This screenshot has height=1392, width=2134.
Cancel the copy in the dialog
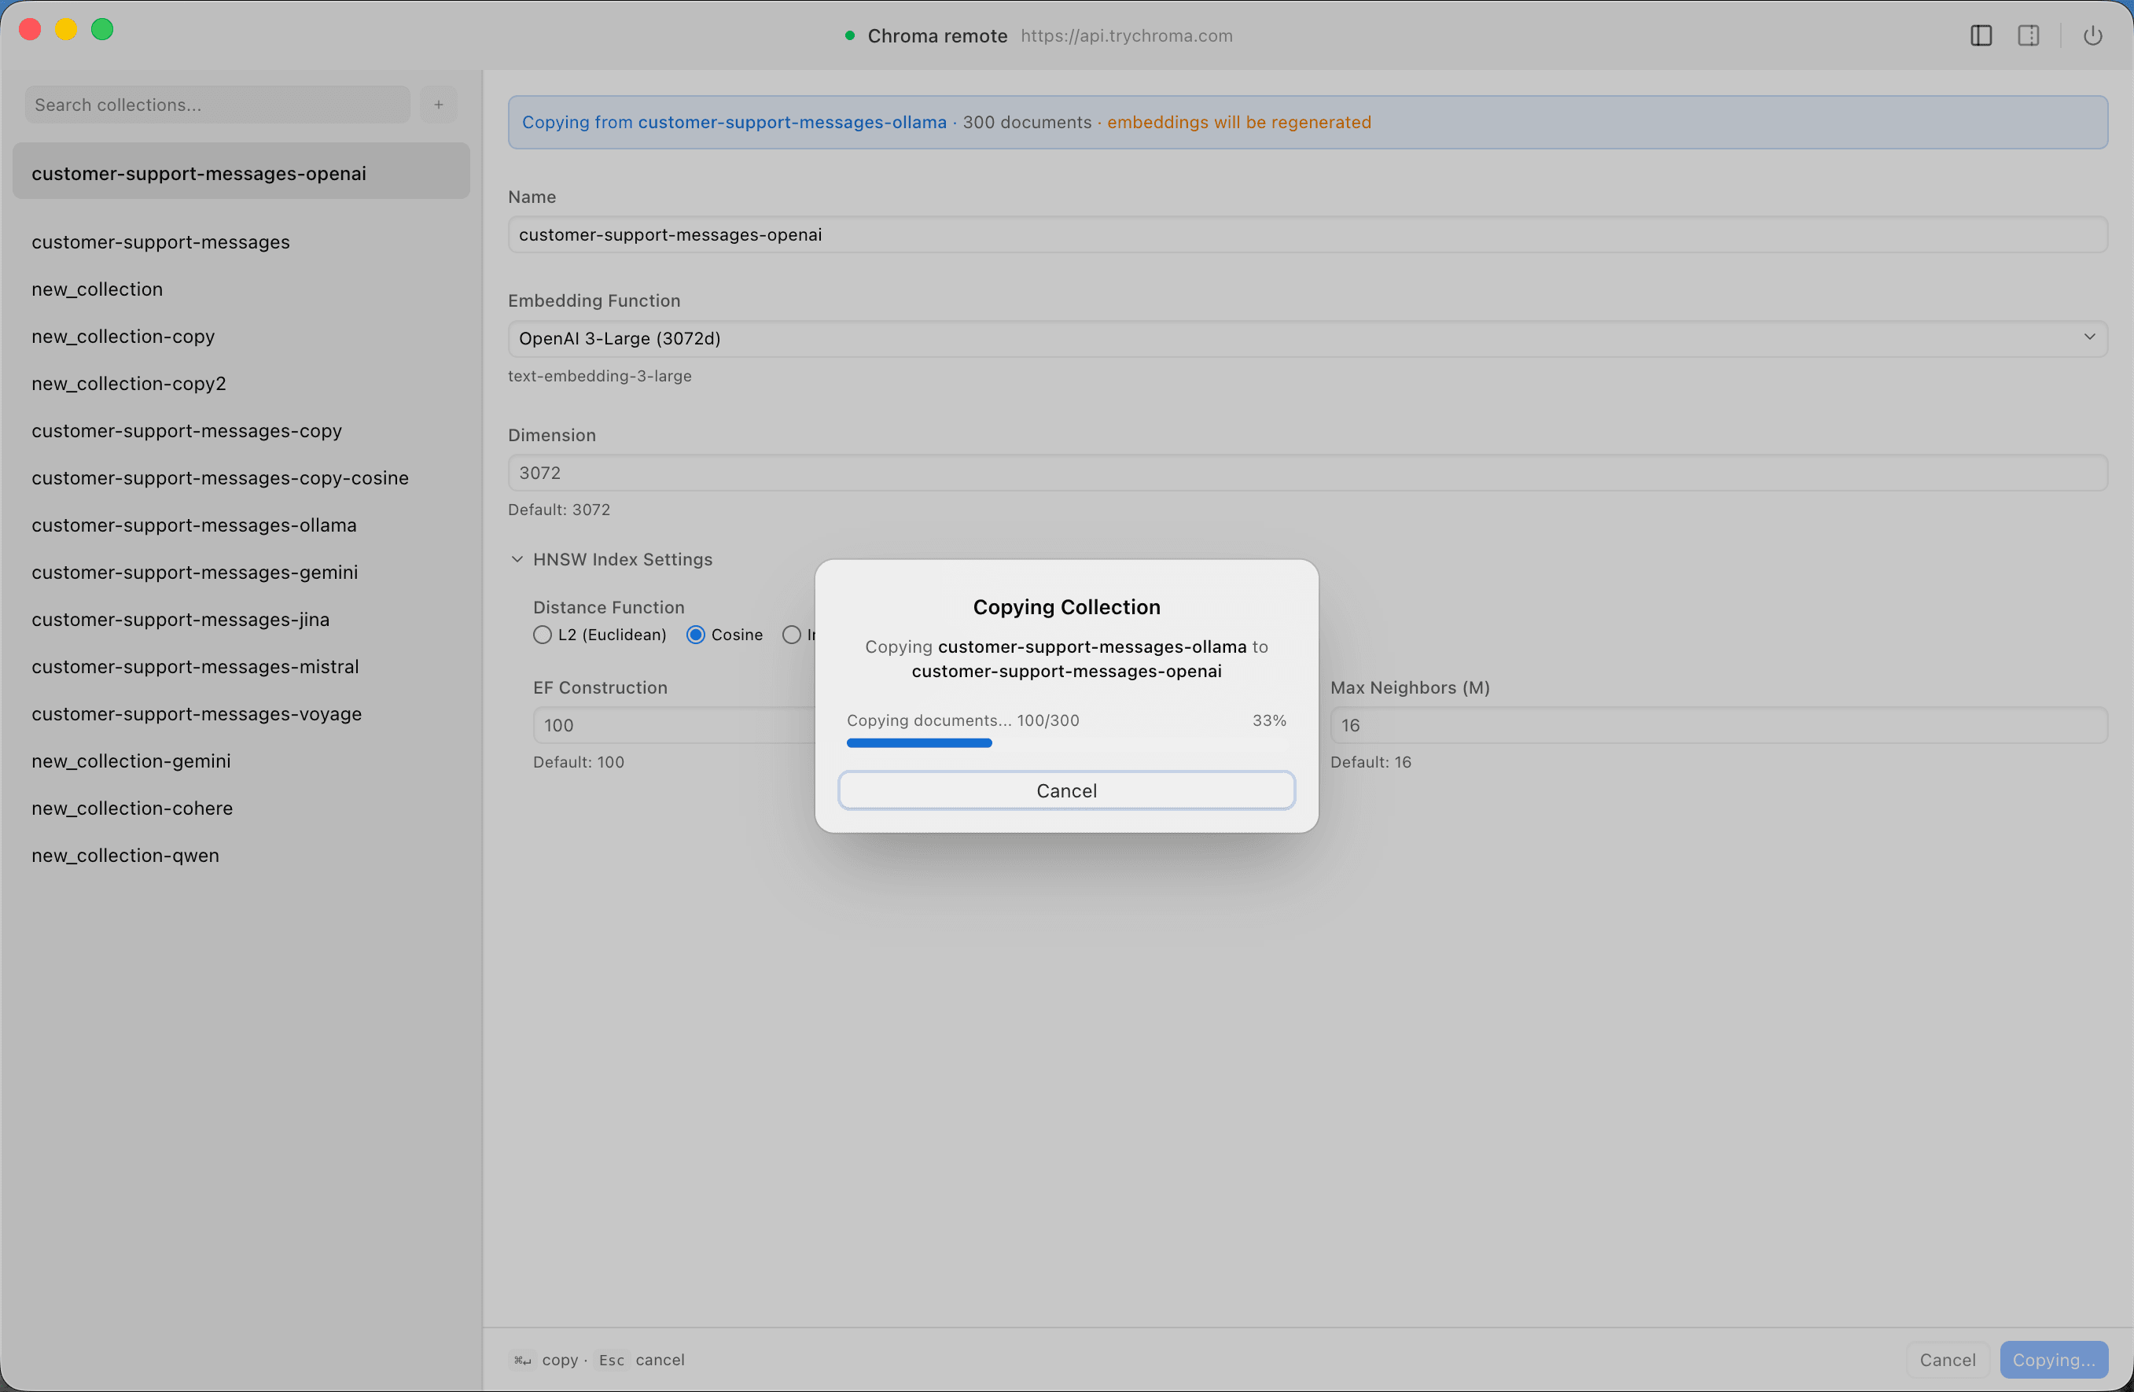point(1065,790)
